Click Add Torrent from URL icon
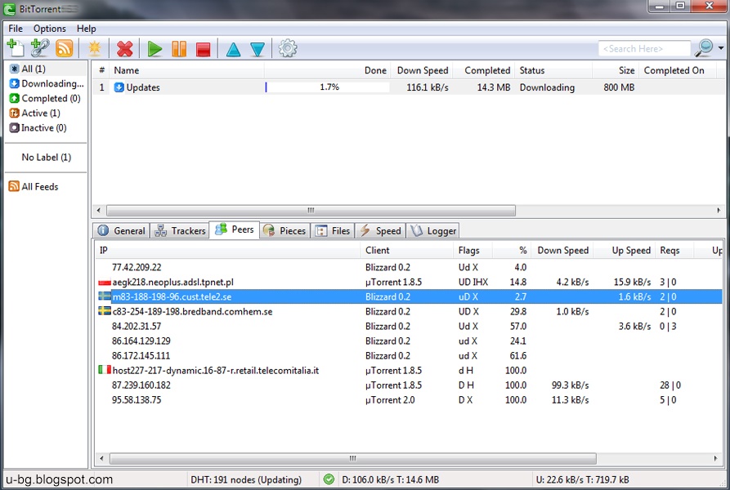Screen dimensions: 730x490 click(40, 48)
